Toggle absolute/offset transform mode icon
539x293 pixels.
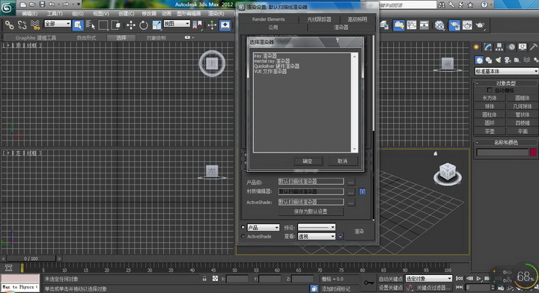point(215,279)
